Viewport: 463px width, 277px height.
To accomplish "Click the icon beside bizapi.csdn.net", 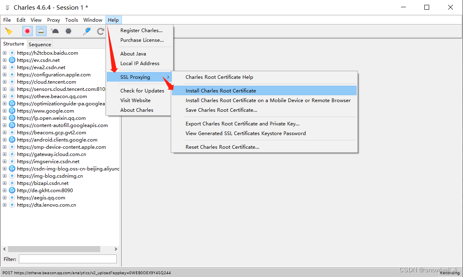I will (x=12, y=183).
